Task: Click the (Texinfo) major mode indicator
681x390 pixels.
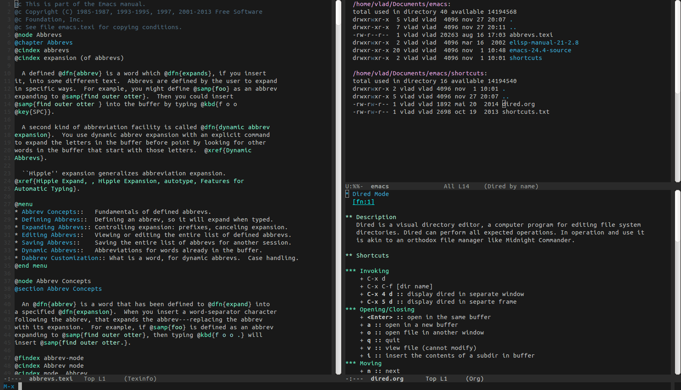Action: click(x=140, y=379)
